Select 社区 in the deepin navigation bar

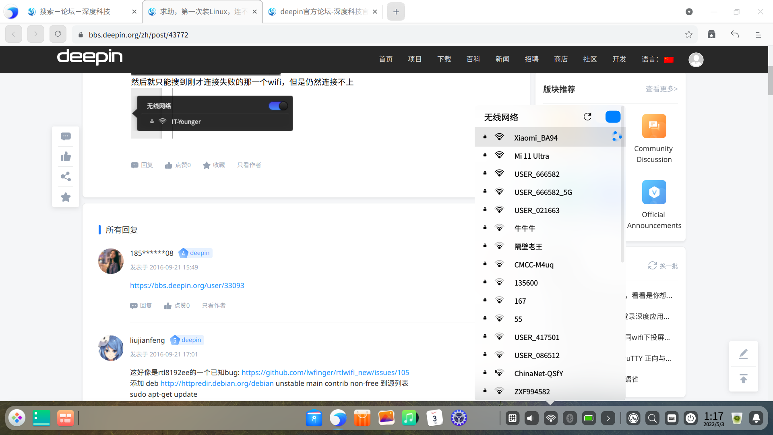coord(590,59)
